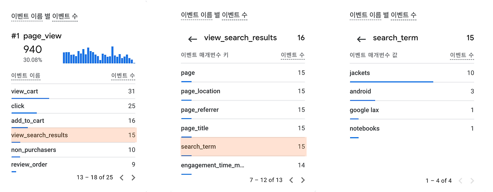Click third card's 이벤트 수 title metric
The width and height of the screenshot is (493, 192).
point(404,15)
